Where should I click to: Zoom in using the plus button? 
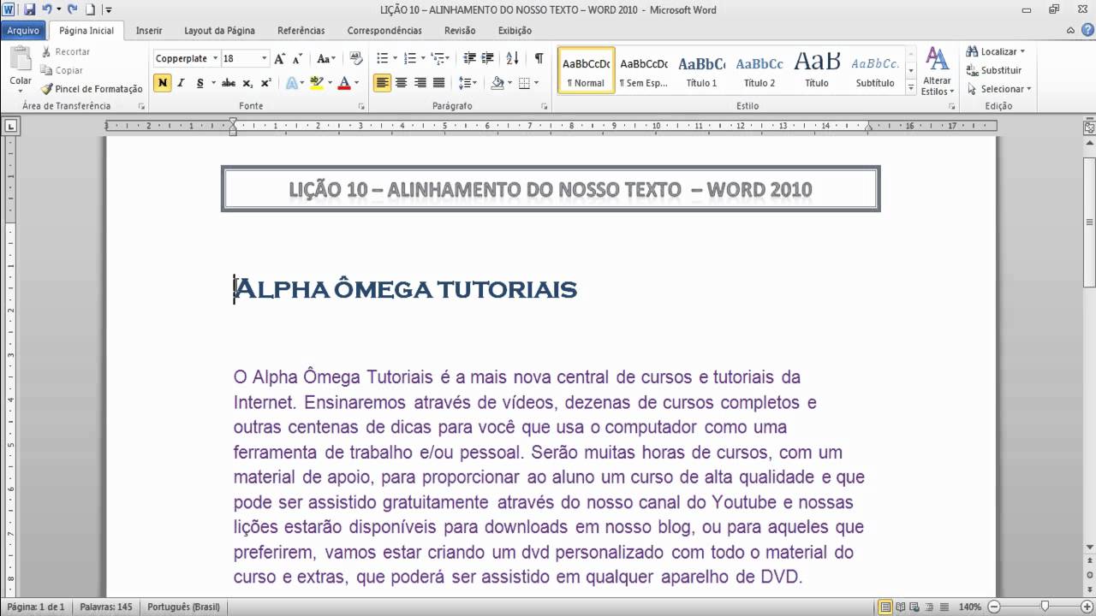(1087, 607)
